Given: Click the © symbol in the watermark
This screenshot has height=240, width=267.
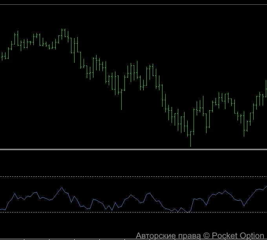Looking at the screenshot, I should click(x=207, y=236).
